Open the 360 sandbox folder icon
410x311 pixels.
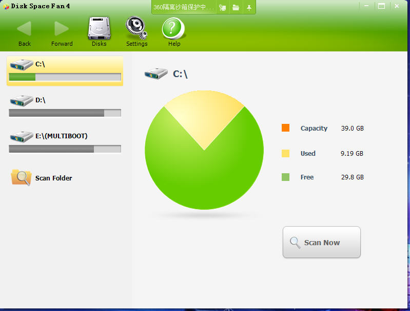[236, 8]
